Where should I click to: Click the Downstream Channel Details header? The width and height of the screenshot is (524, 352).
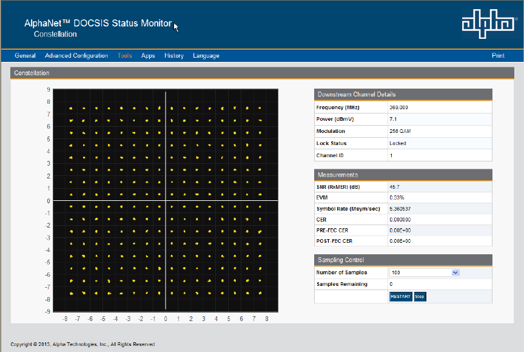[x=403, y=94]
